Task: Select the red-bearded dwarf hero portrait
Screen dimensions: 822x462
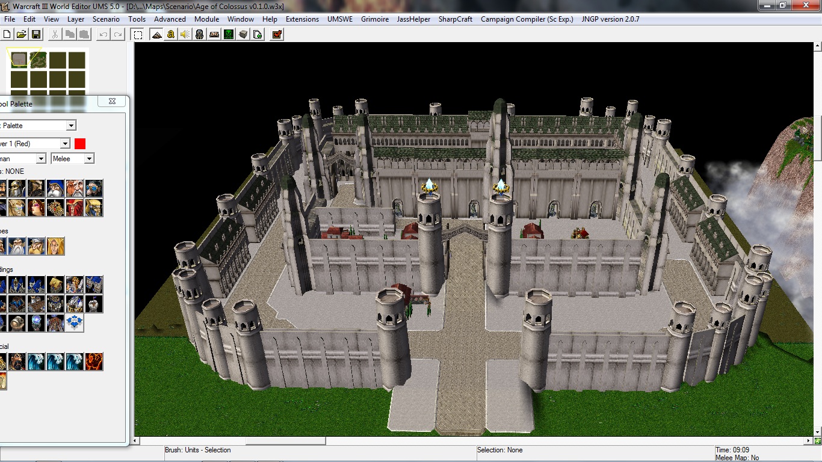Action: 75,188
